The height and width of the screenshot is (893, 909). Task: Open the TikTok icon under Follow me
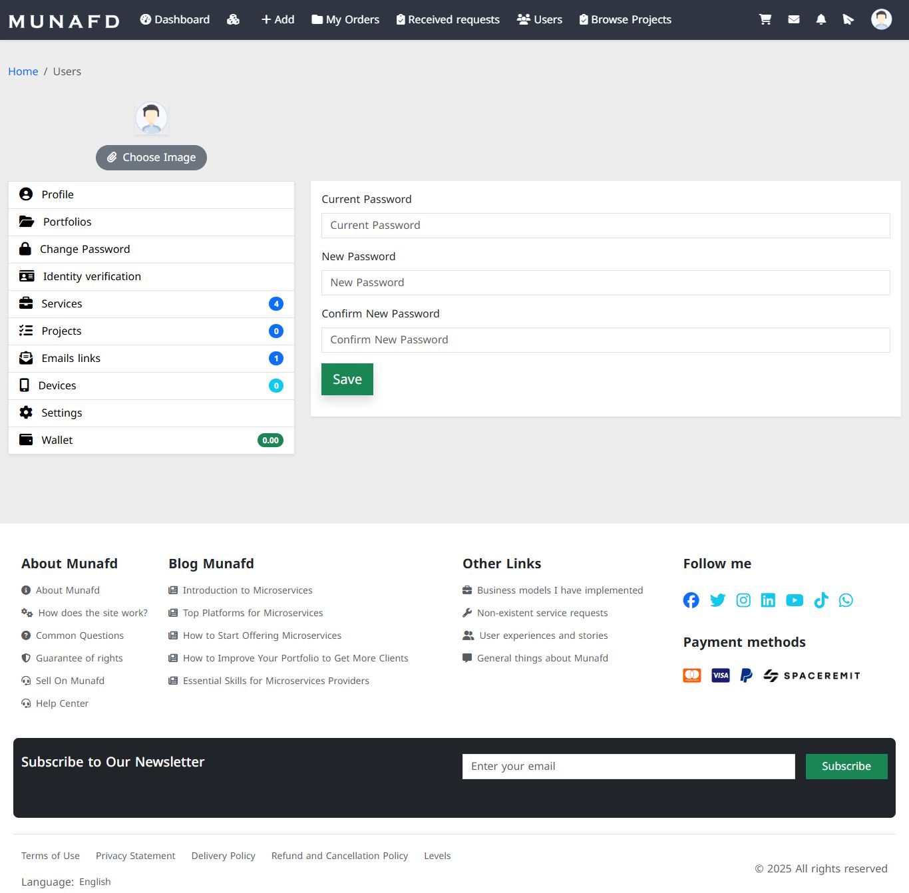(x=821, y=600)
